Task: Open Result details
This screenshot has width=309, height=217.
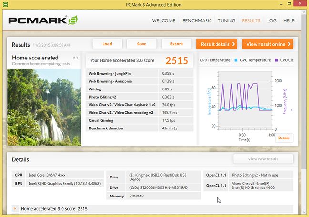Action: [216, 44]
